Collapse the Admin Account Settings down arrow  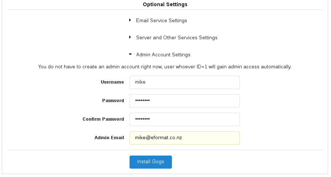click(130, 55)
